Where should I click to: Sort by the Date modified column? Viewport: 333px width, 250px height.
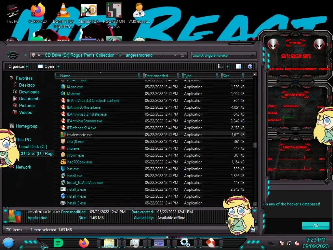pyautogui.click(x=161, y=76)
